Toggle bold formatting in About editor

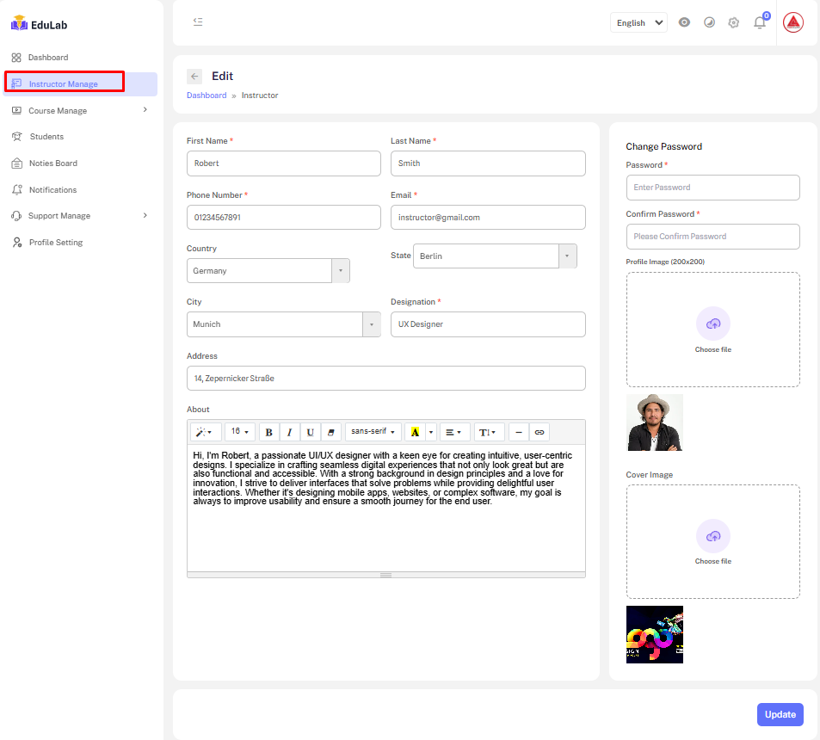[x=269, y=432]
